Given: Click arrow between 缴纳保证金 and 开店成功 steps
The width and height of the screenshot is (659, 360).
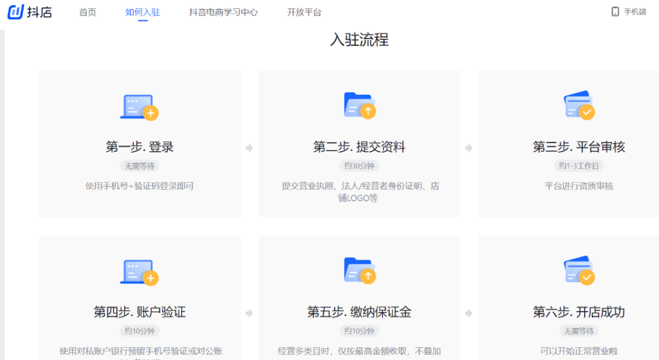Looking at the screenshot, I should point(469,314).
